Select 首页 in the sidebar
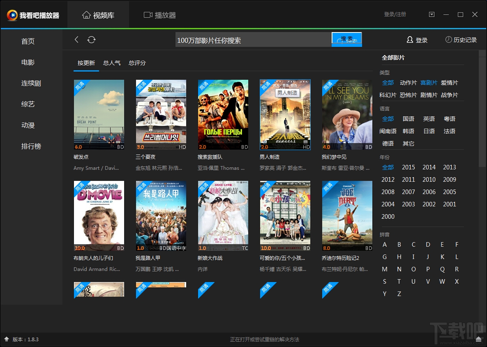487x347 pixels. click(28, 41)
